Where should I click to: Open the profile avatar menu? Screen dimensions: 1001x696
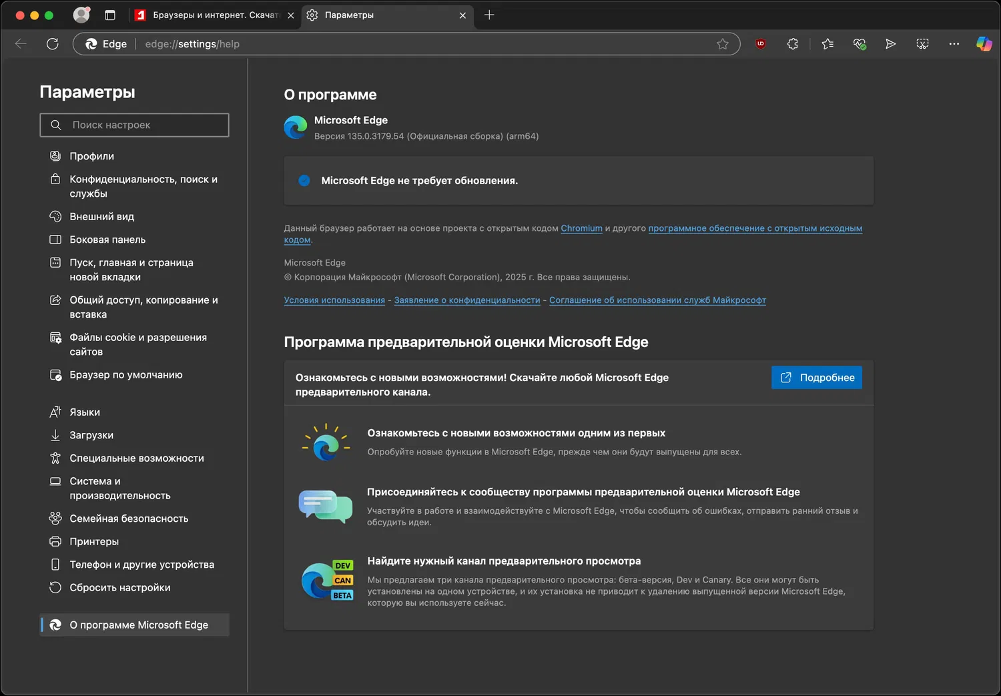[81, 15]
